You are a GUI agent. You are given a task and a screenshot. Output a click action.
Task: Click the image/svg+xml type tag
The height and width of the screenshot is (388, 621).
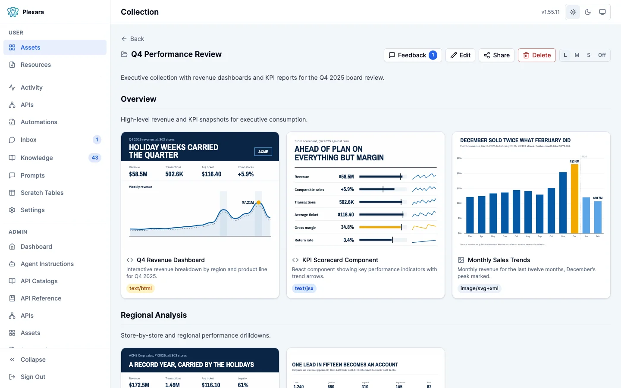(479, 288)
